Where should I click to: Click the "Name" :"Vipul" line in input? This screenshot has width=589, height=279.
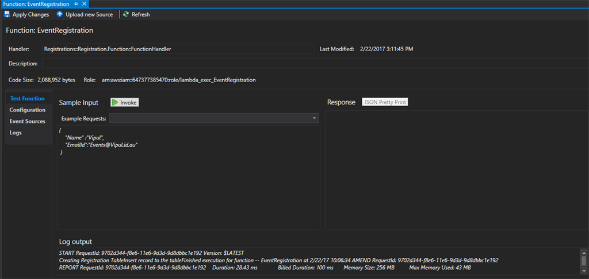[x=84, y=138]
